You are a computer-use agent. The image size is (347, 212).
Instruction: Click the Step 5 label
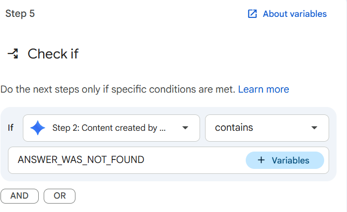click(20, 13)
